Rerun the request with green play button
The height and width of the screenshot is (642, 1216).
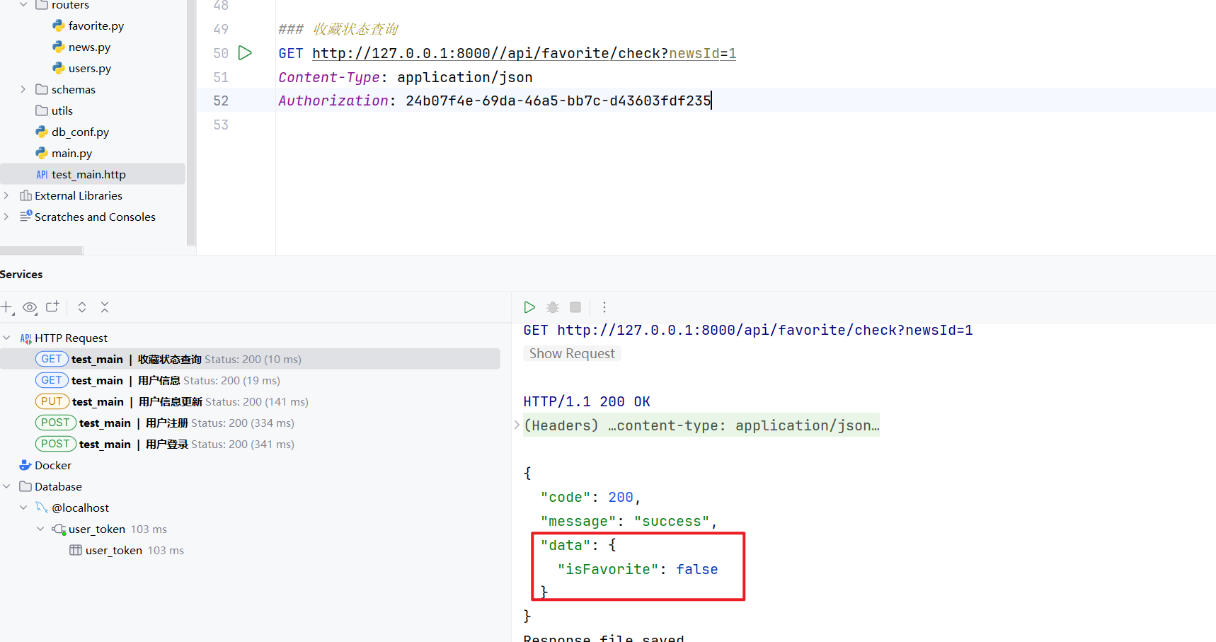click(529, 307)
